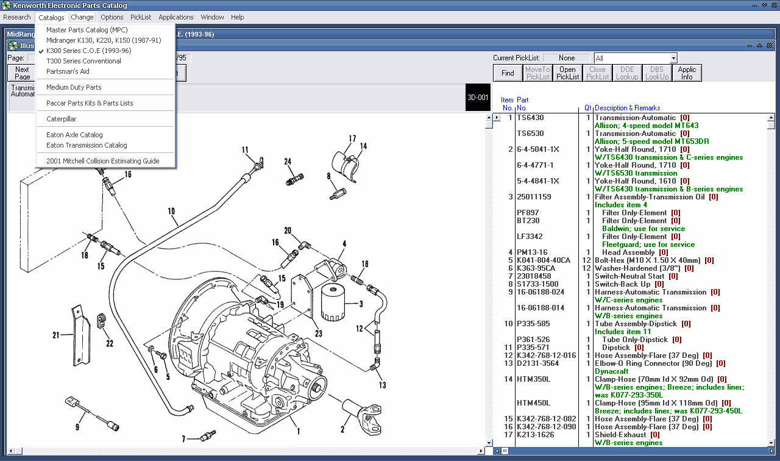Open the Help menu

[x=237, y=17]
